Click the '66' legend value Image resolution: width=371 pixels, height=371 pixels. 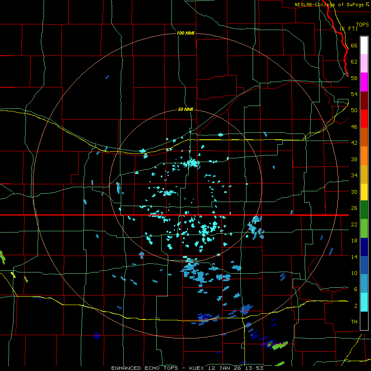point(354,45)
